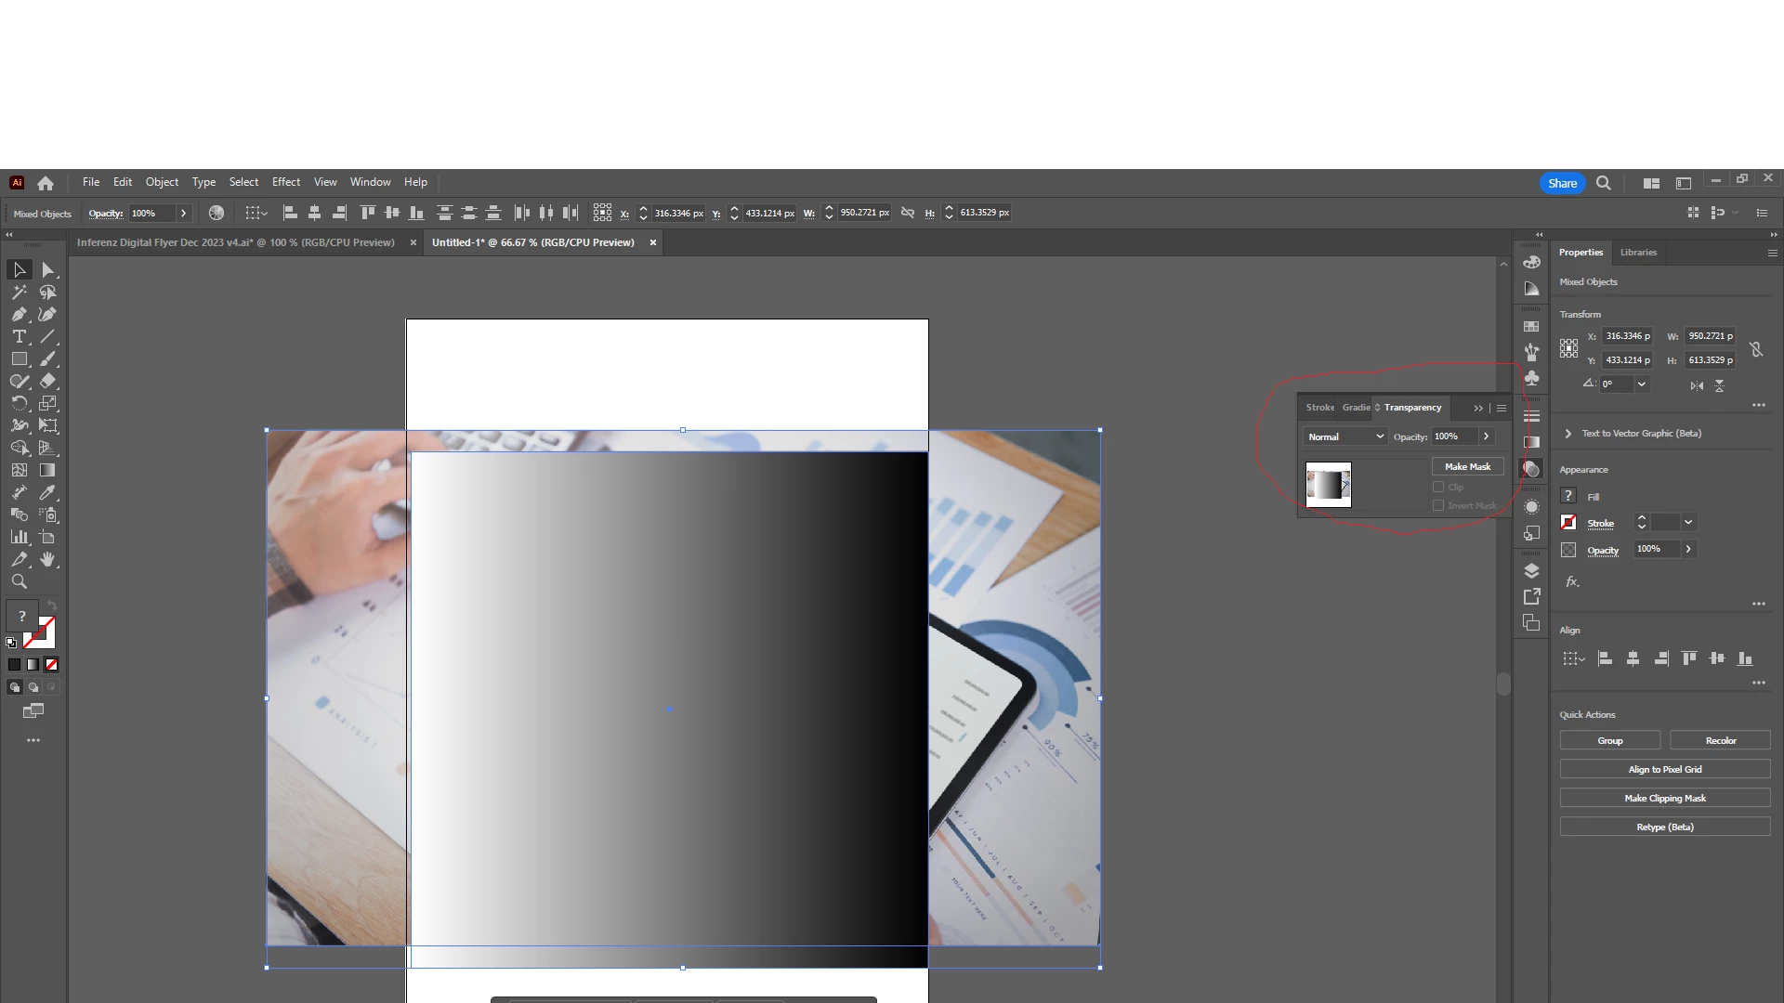Enable the Clip checkbox
This screenshot has height=1003, width=1784.
pyautogui.click(x=1438, y=487)
